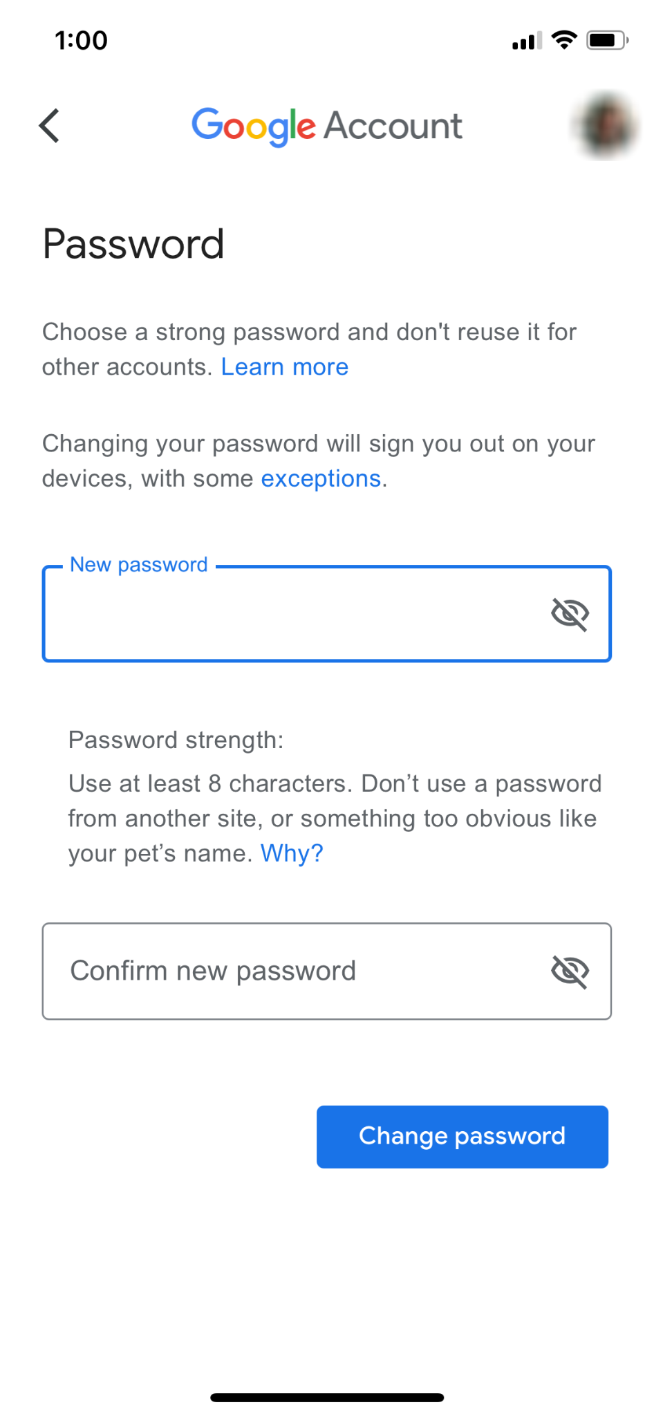Screen dimensions: 654x1416
Task: Open the Learn more link
Action: (285, 366)
